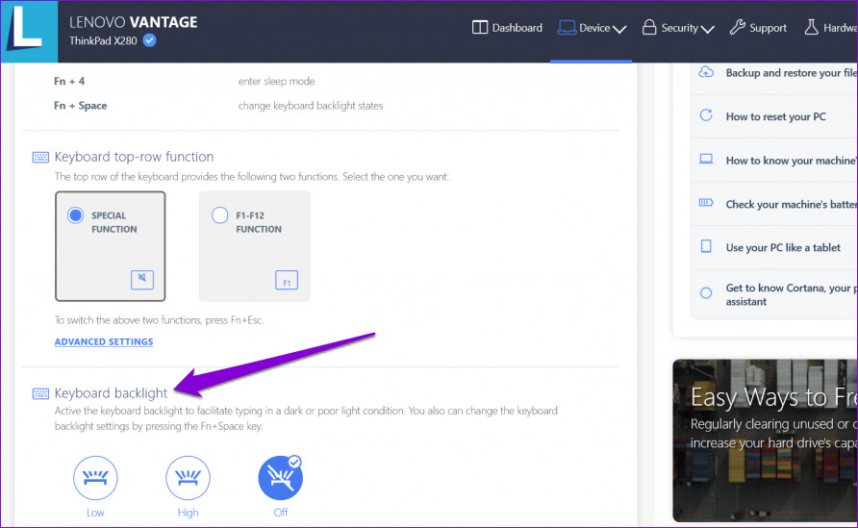The height and width of the screenshot is (528, 858).
Task: Expand the Security dropdown chevron
Action: (708, 29)
